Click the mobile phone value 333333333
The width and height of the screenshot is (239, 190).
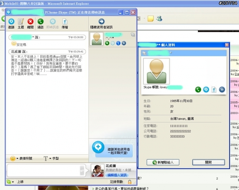[177, 136]
